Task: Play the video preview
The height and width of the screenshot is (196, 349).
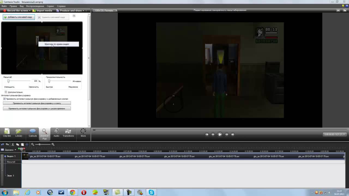Action: [220, 134]
